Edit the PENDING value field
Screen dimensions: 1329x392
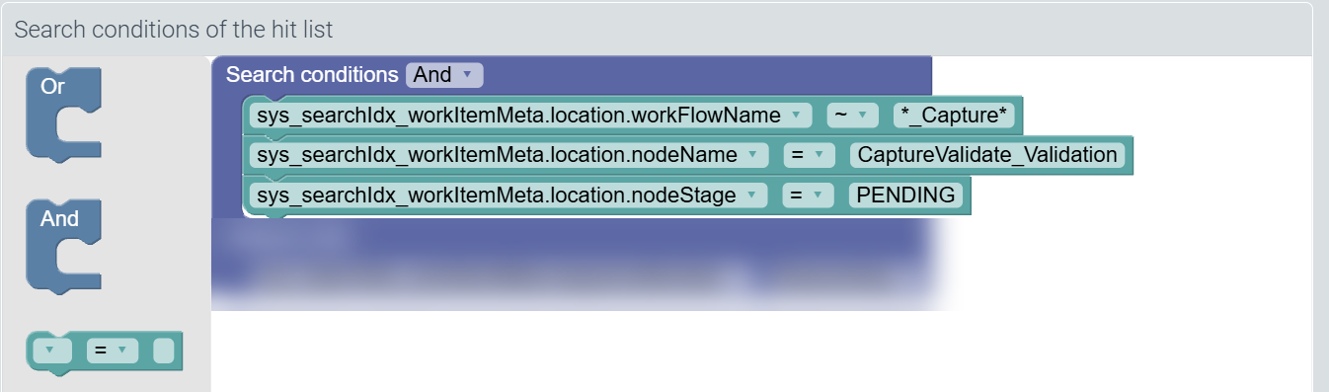[x=905, y=196]
